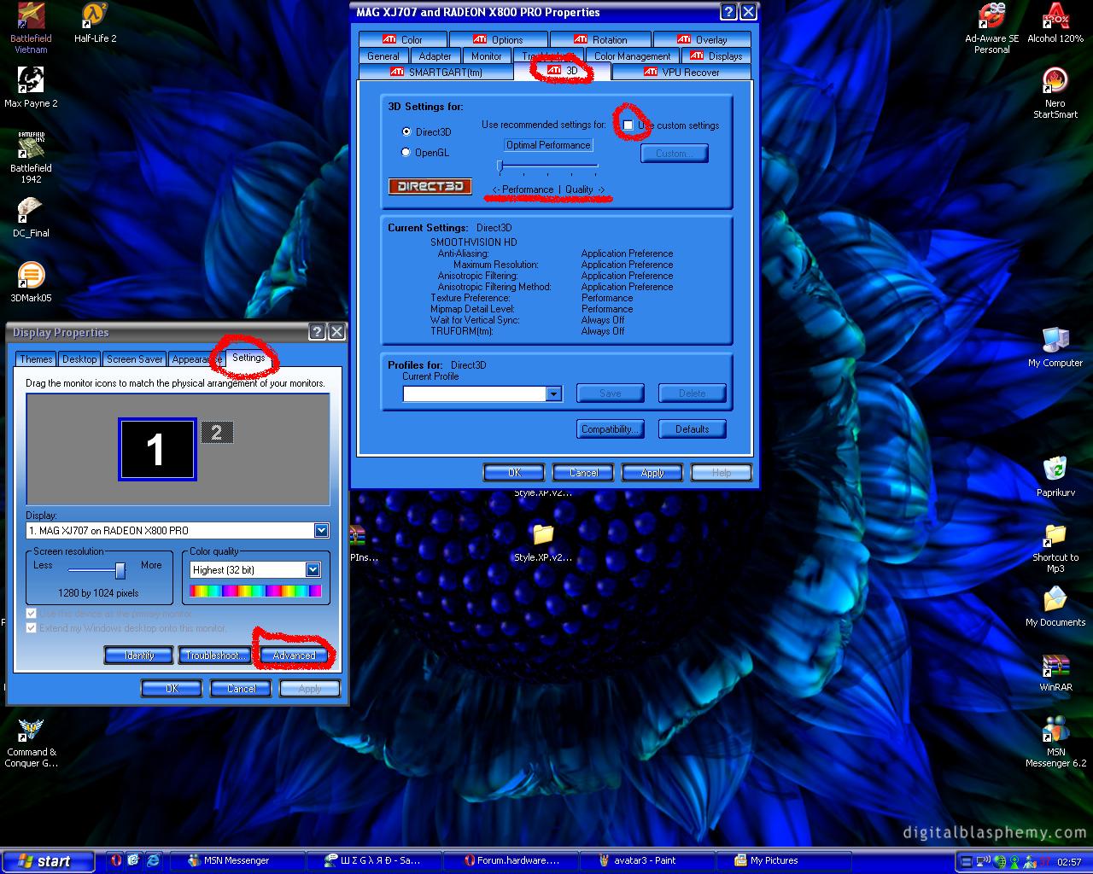Switch to the MSN Messenger taskbar item
The image size is (1093, 874).
[x=237, y=860]
